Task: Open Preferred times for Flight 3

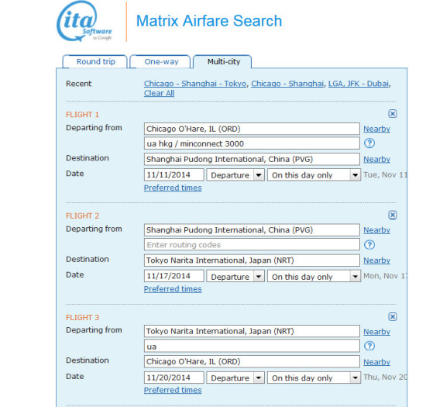Action: pyautogui.click(x=173, y=390)
